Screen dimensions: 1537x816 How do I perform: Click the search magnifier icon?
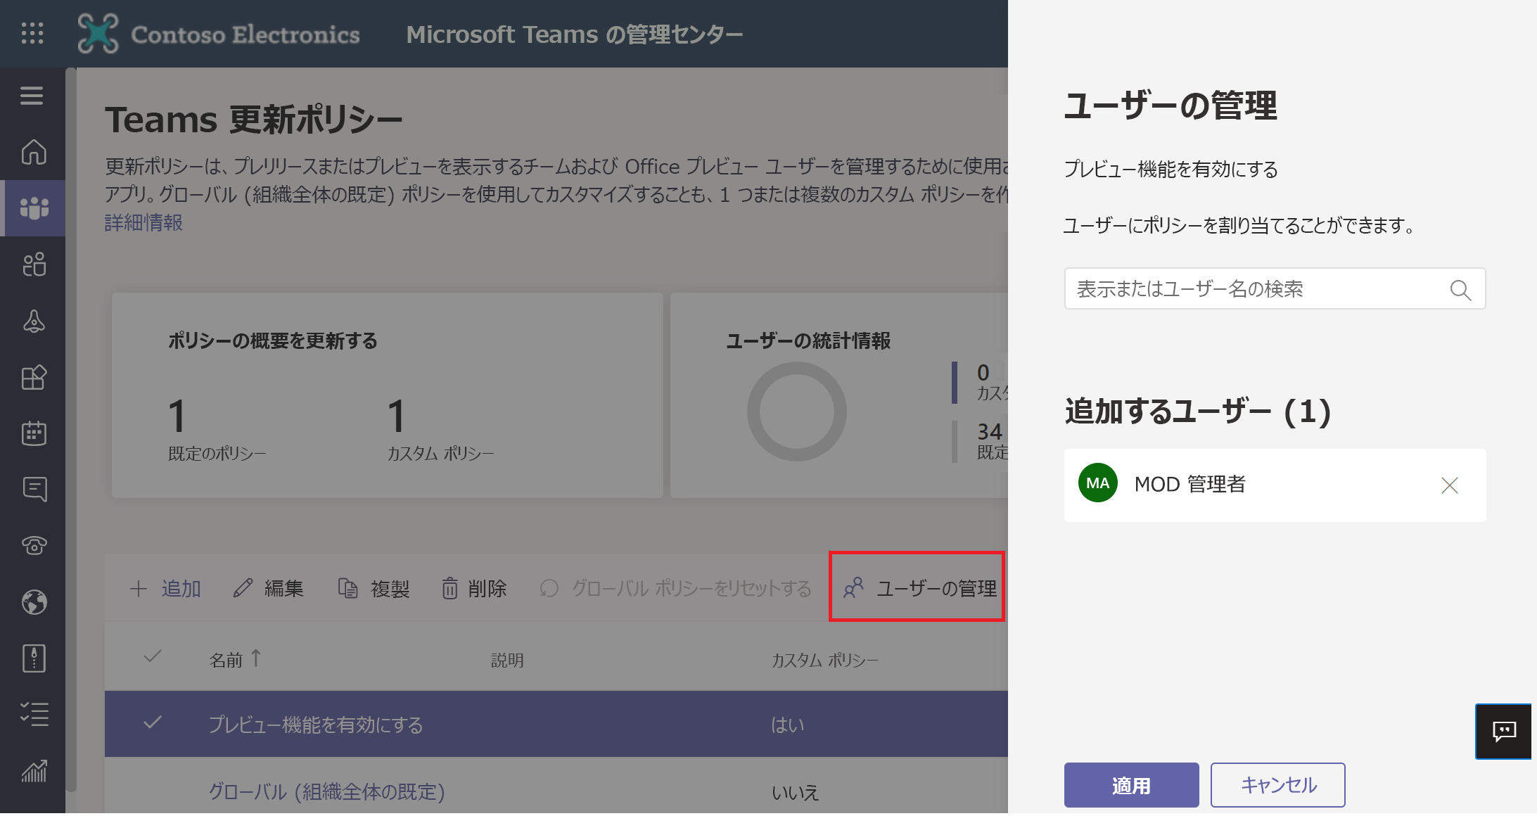(x=1460, y=289)
